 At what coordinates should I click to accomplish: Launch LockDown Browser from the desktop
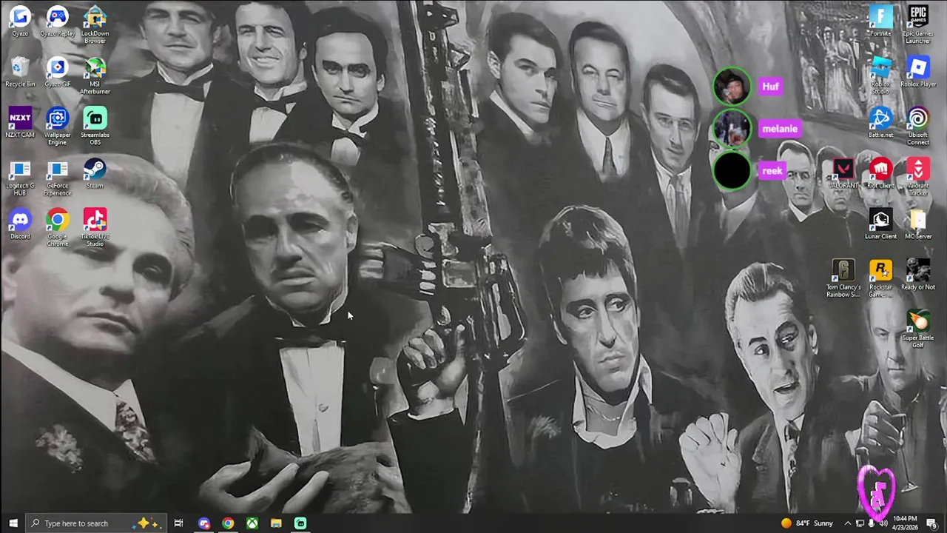pos(95,24)
